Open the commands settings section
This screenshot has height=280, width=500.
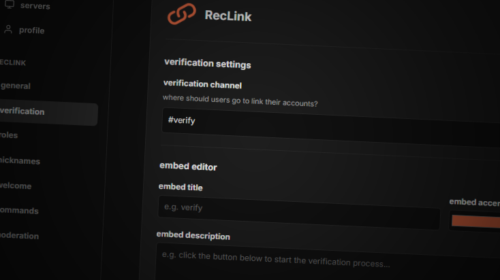(19, 211)
